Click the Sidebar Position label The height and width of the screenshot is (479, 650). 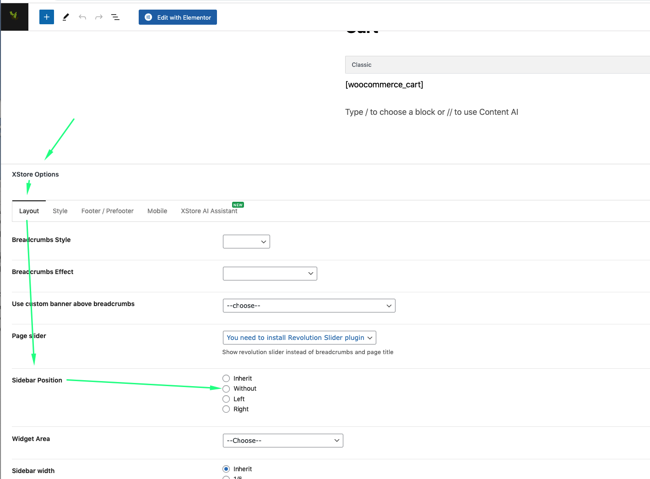click(x=37, y=380)
